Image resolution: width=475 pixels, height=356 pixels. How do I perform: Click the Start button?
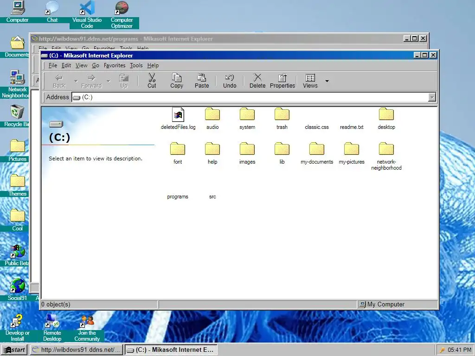pyautogui.click(x=14, y=350)
